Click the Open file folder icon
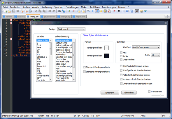172x119 pixels. pyautogui.click(x=10, y=11)
